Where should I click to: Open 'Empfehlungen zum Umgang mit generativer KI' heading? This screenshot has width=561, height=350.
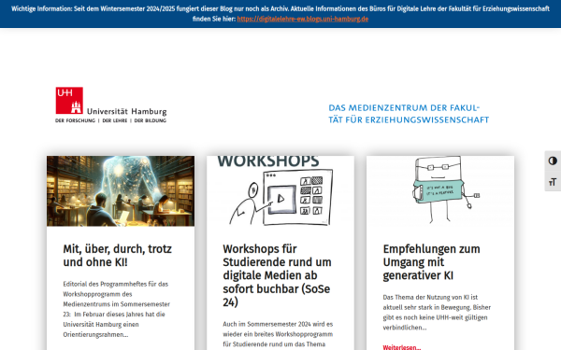(x=431, y=262)
